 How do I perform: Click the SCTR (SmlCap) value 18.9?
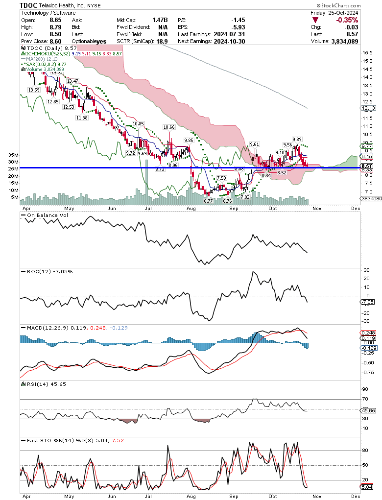pyautogui.click(x=162, y=42)
